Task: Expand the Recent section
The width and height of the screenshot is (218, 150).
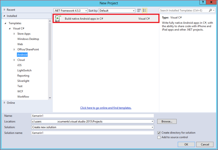Action: (4, 10)
